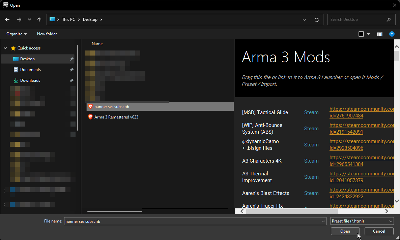
Task: Confirm with the Open button
Action: click(x=345, y=231)
